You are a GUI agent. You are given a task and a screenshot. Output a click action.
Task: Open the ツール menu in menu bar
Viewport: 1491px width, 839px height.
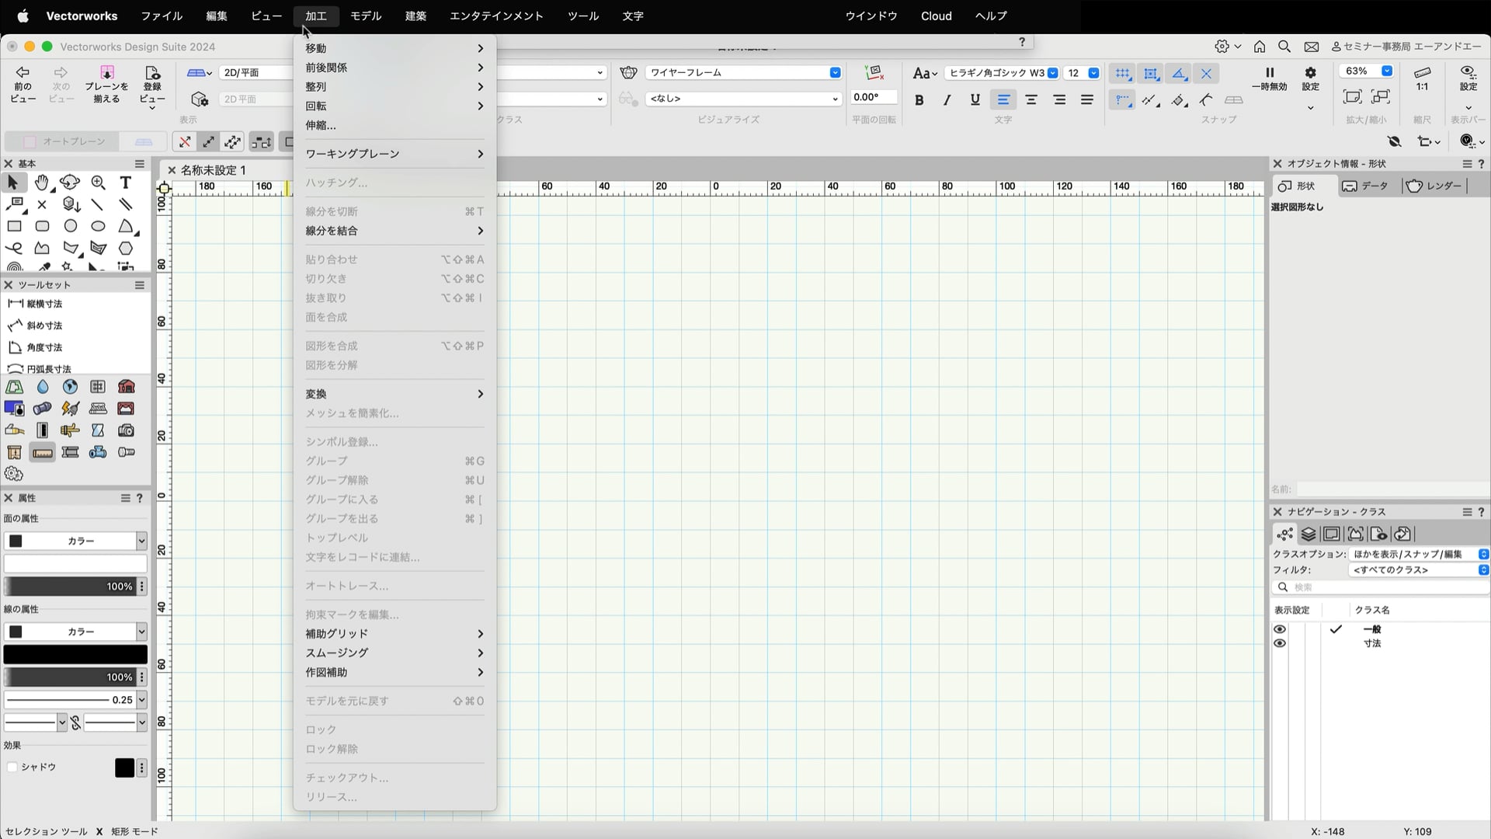pos(582,16)
